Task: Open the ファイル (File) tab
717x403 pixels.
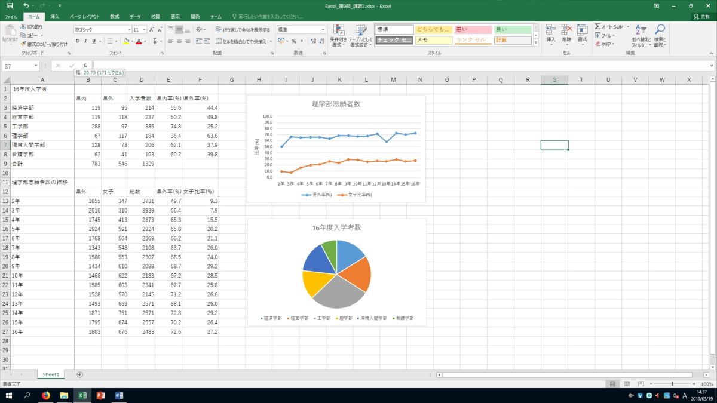Action: pos(11,17)
